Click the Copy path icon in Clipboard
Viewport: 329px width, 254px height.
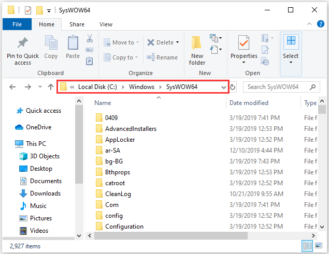click(90, 50)
